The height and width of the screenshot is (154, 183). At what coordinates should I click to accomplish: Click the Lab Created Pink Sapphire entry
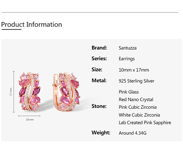(x=145, y=123)
